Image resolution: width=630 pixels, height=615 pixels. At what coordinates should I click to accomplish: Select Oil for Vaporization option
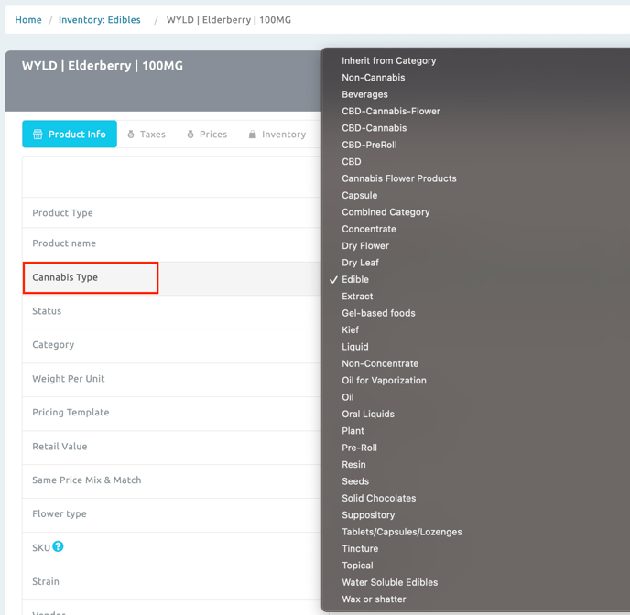[384, 381]
